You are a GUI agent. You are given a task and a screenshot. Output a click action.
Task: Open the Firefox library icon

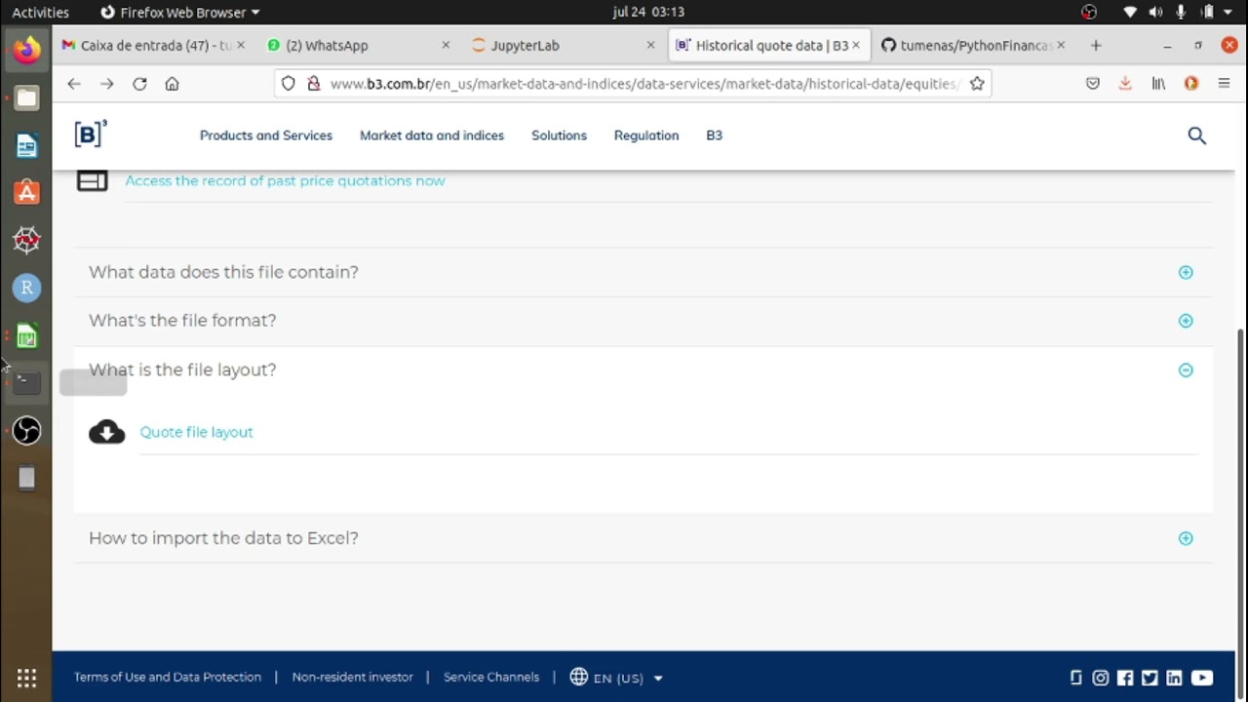pyautogui.click(x=1158, y=84)
